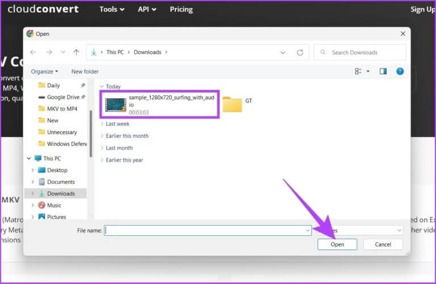Click the Search Downloads field
This screenshot has width=436, height=284.
point(360,53)
